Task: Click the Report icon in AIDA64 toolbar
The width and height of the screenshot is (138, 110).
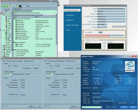Action: pos(27,6)
